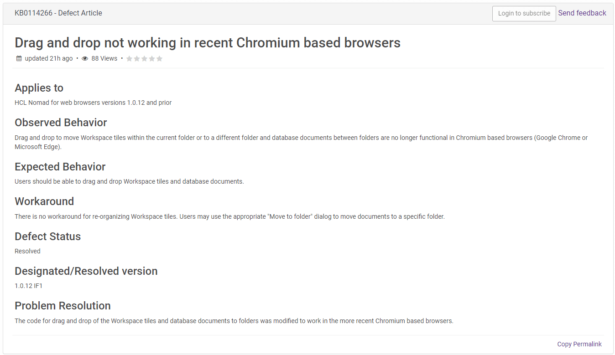Click the Workaround section heading
615x355 pixels.
point(44,201)
